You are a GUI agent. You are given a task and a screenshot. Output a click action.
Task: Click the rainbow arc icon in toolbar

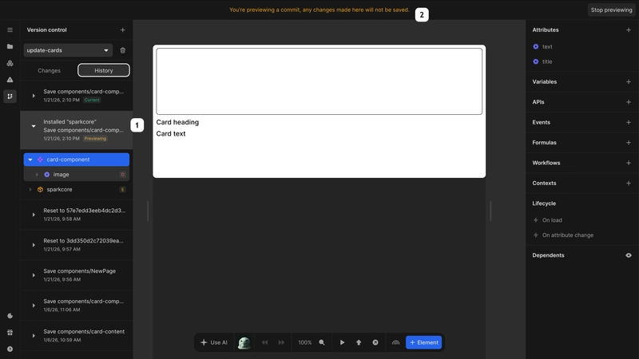point(395,343)
